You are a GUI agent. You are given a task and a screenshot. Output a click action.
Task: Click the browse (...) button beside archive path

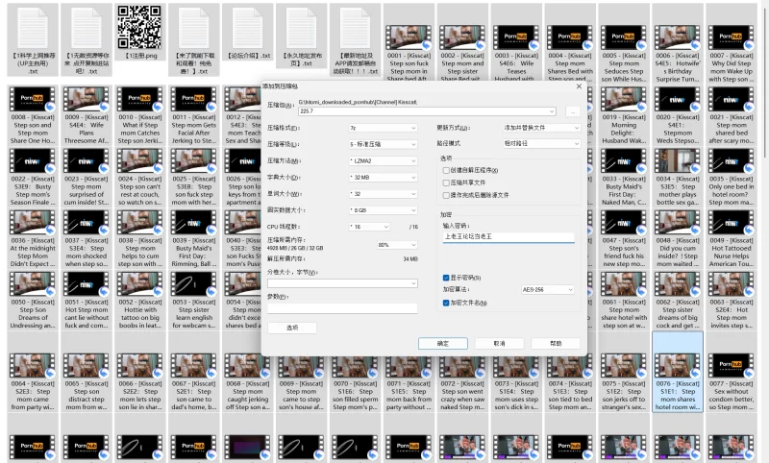tap(573, 111)
